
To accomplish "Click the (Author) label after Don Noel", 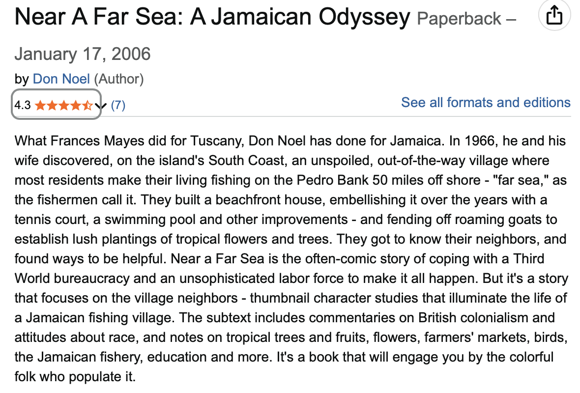I will (118, 79).
